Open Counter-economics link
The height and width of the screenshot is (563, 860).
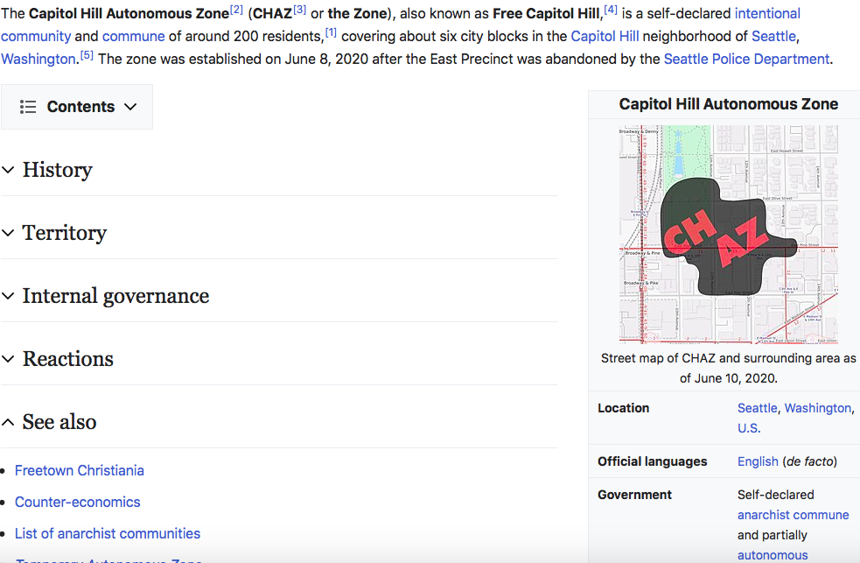coord(77,502)
